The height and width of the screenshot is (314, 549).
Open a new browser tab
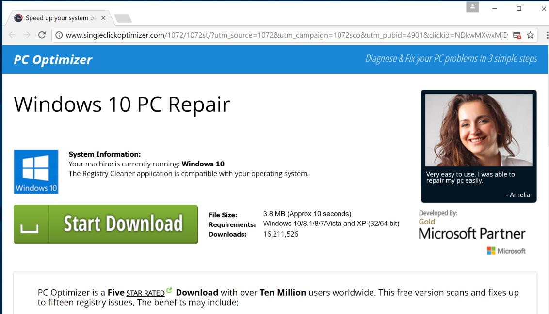(123, 18)
